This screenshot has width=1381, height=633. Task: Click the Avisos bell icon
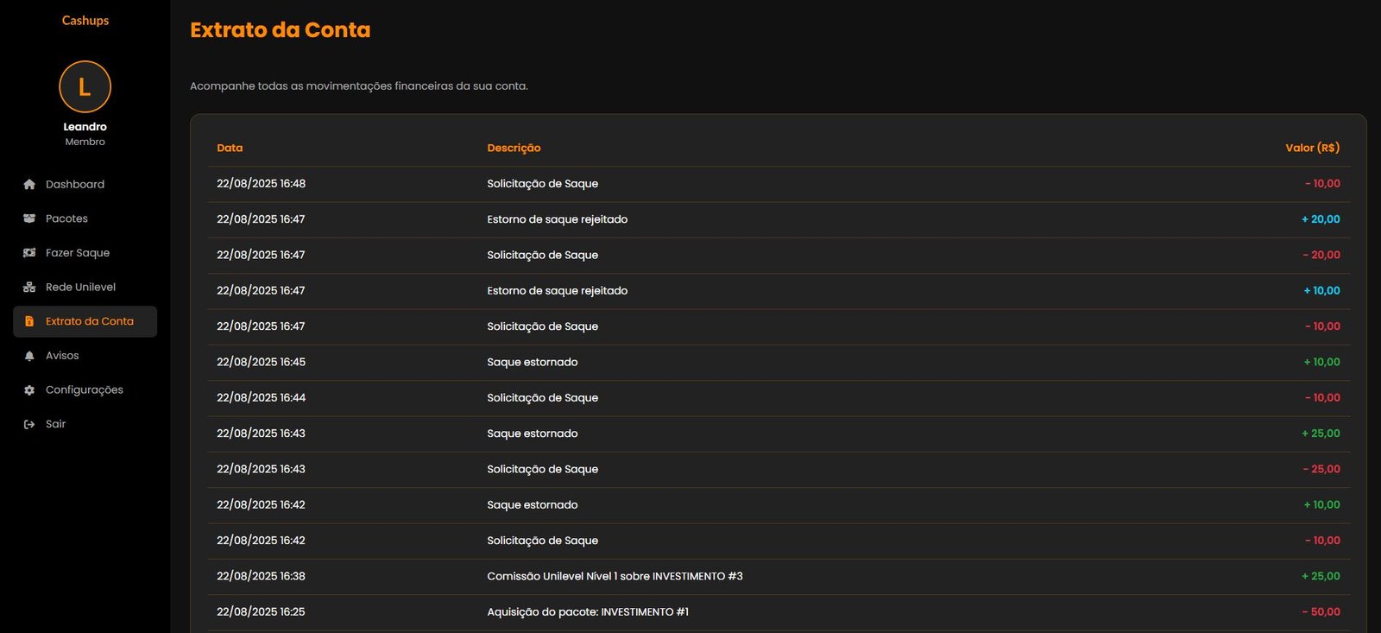[x=29, y=356]
